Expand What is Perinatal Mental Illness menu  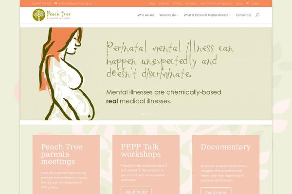207,15
